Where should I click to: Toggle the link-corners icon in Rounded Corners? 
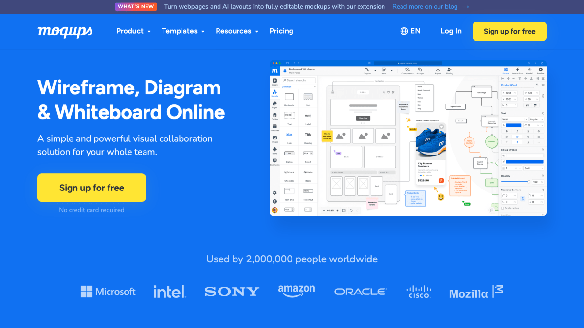click(523, 199)
